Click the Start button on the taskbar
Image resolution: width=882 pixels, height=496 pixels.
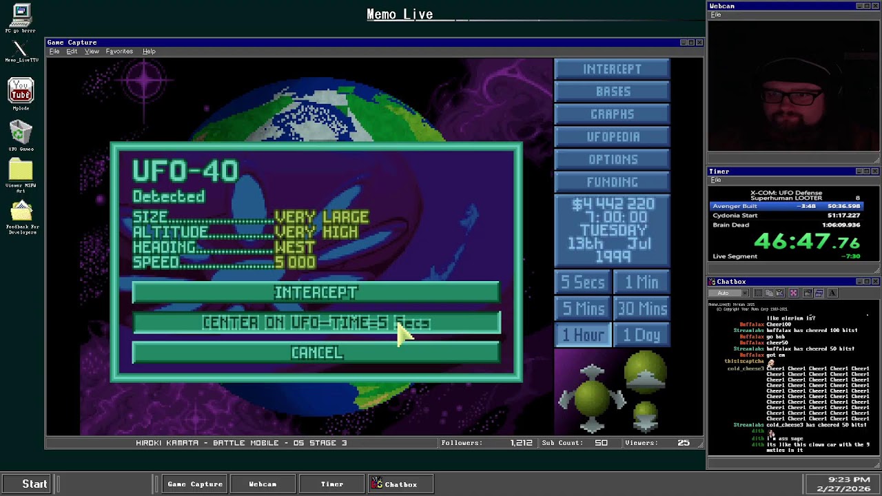coord(28,484)
